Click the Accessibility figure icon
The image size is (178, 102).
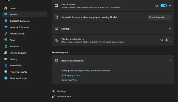[6, 65]
